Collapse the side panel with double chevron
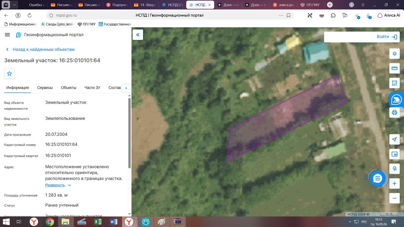This screenshot has height=227, width=404. (x=138, y=35)
